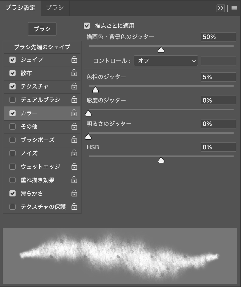Collapse the panel with the double-arrow icon
The width and height of the screenshot is (241, 287).
[220, 8]
